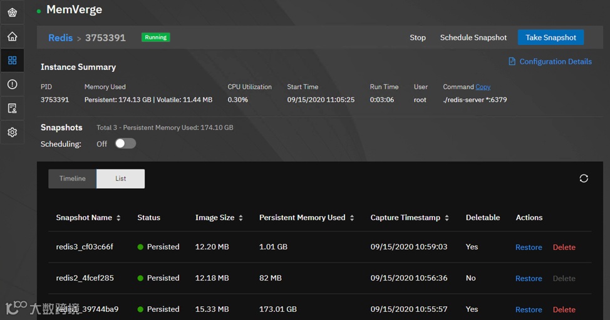Open the alerts exclamation sidebar icon

point(13,84)
